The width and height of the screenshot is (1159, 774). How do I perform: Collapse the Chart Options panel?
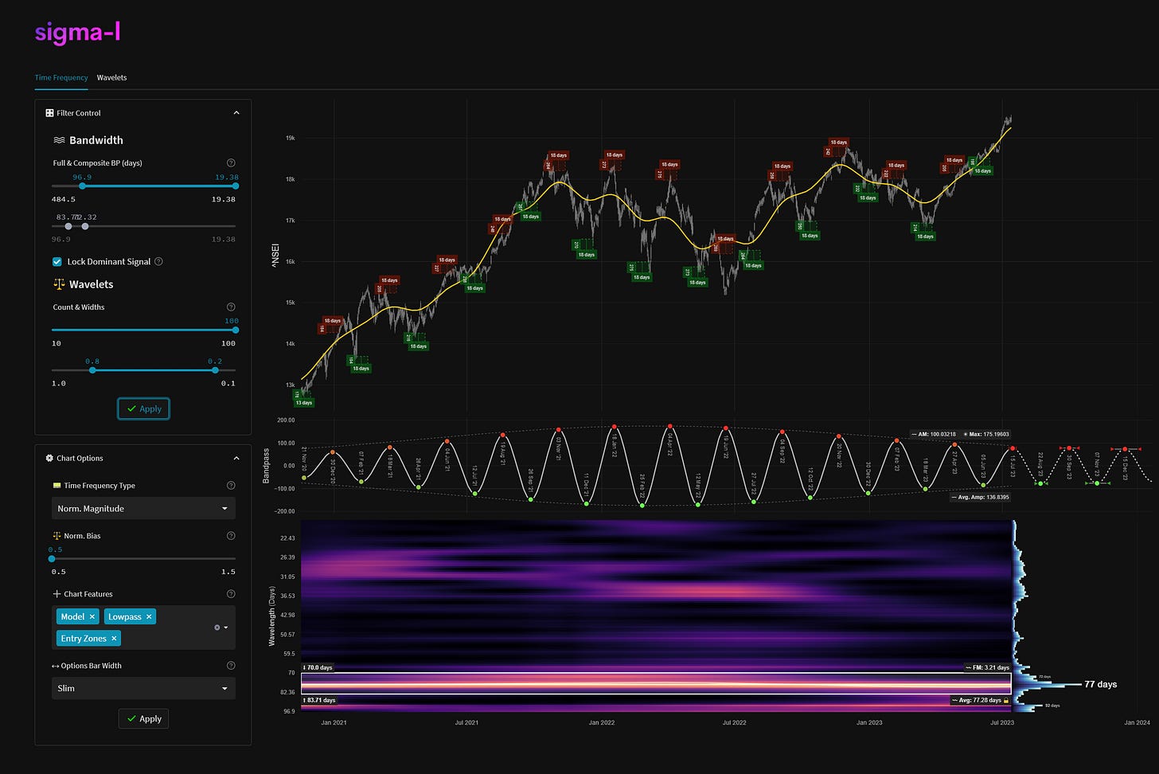[236, 459]
